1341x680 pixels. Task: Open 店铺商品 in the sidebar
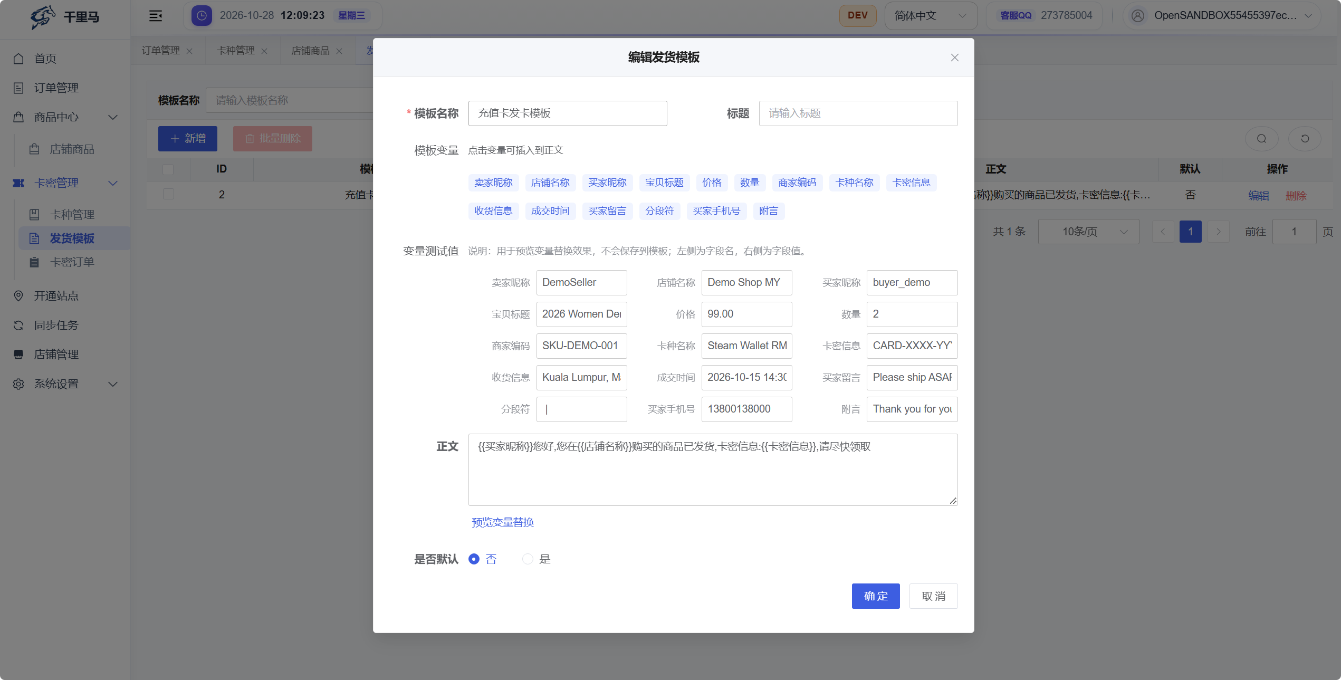[72, 149]
